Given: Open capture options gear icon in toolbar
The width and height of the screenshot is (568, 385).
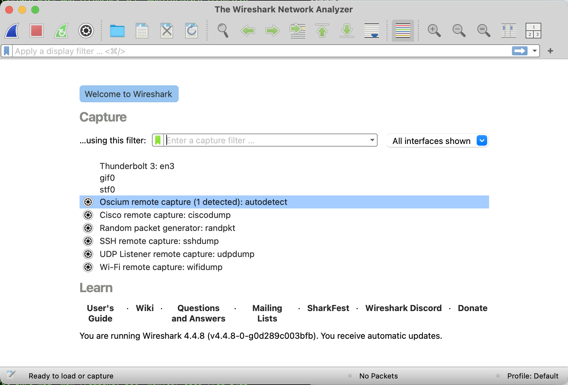Looking at the screenshot, I should click(x=86, y=31).
